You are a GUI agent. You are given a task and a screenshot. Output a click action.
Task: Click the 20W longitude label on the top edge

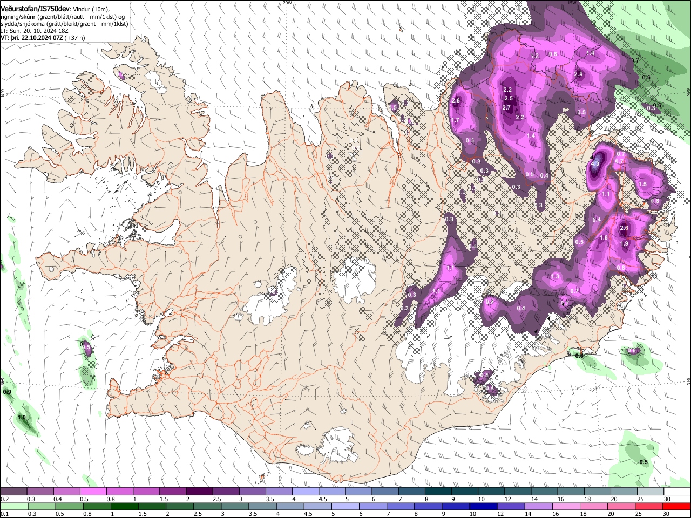pyautogui.click(x=287, y=3)
